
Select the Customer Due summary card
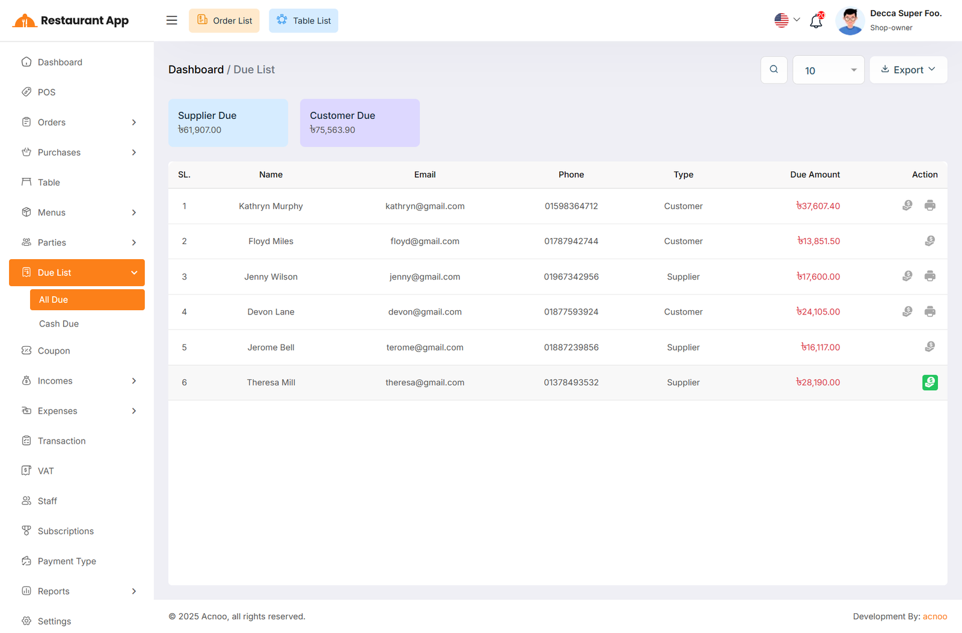coord(360,123)
